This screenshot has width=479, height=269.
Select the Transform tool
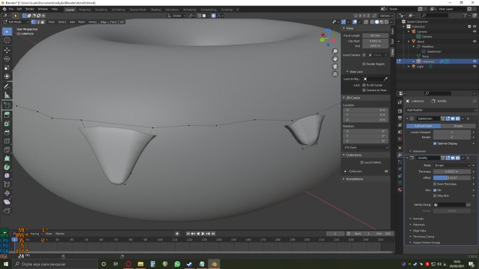coord(7,77)
